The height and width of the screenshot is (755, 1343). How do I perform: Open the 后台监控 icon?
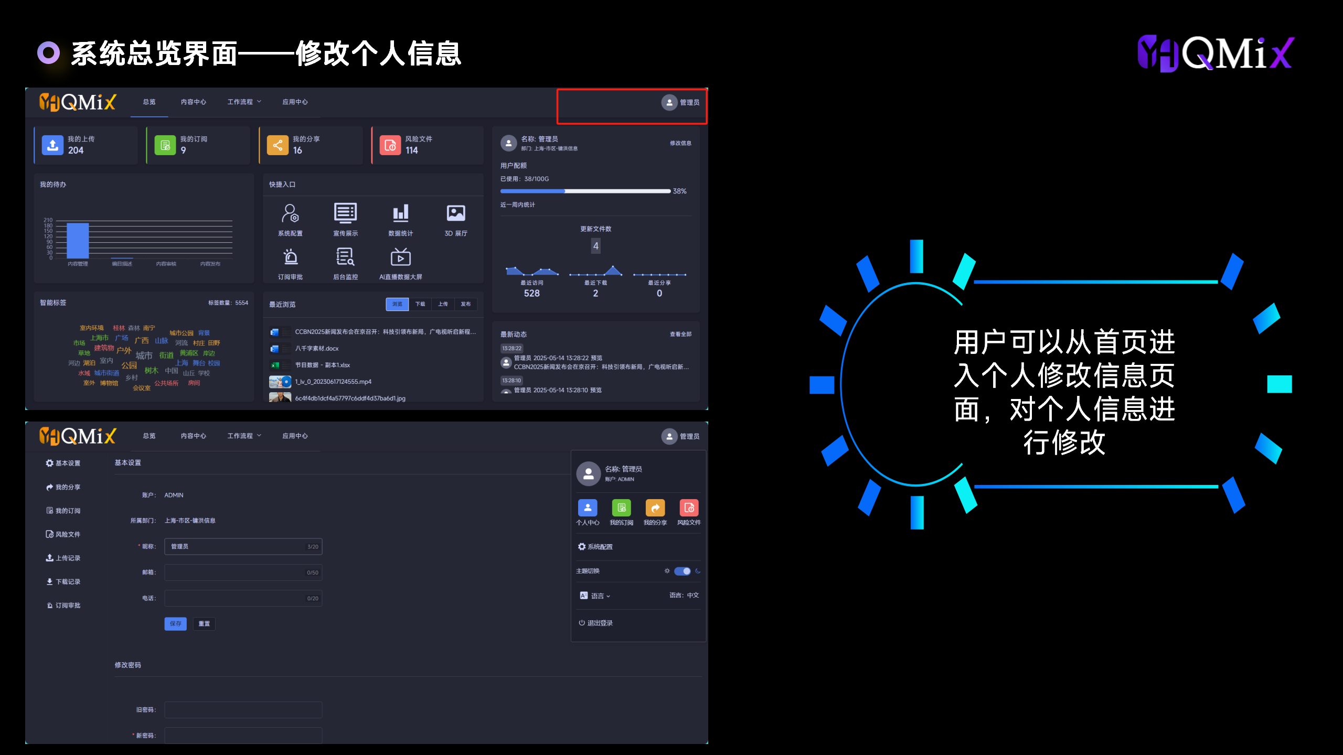[345, 257]
